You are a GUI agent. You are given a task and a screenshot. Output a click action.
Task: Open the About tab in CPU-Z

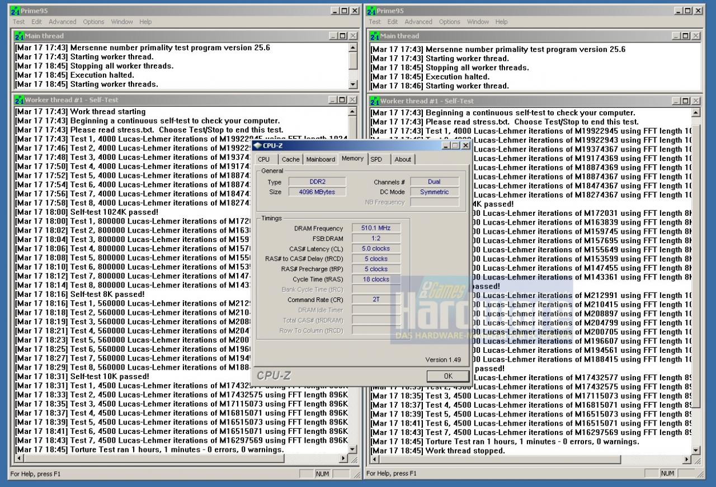point(403,159)
